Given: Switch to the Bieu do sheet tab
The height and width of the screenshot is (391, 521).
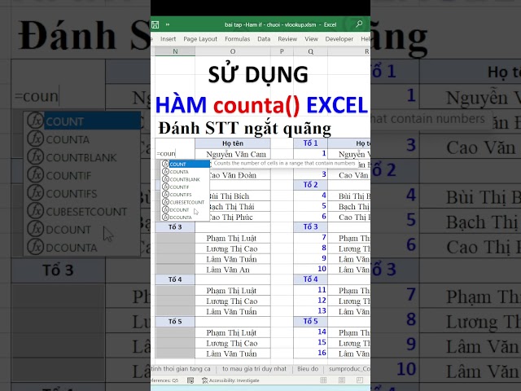Looking at the screenshot, I should (308, 369).
